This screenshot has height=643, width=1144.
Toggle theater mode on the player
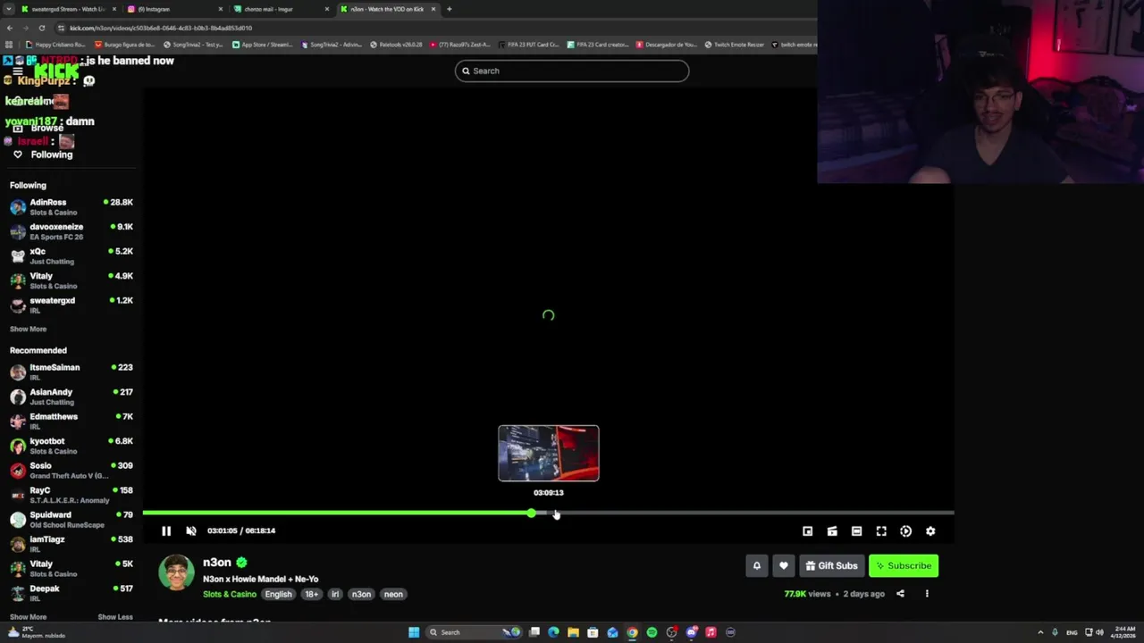coord(856,531)
